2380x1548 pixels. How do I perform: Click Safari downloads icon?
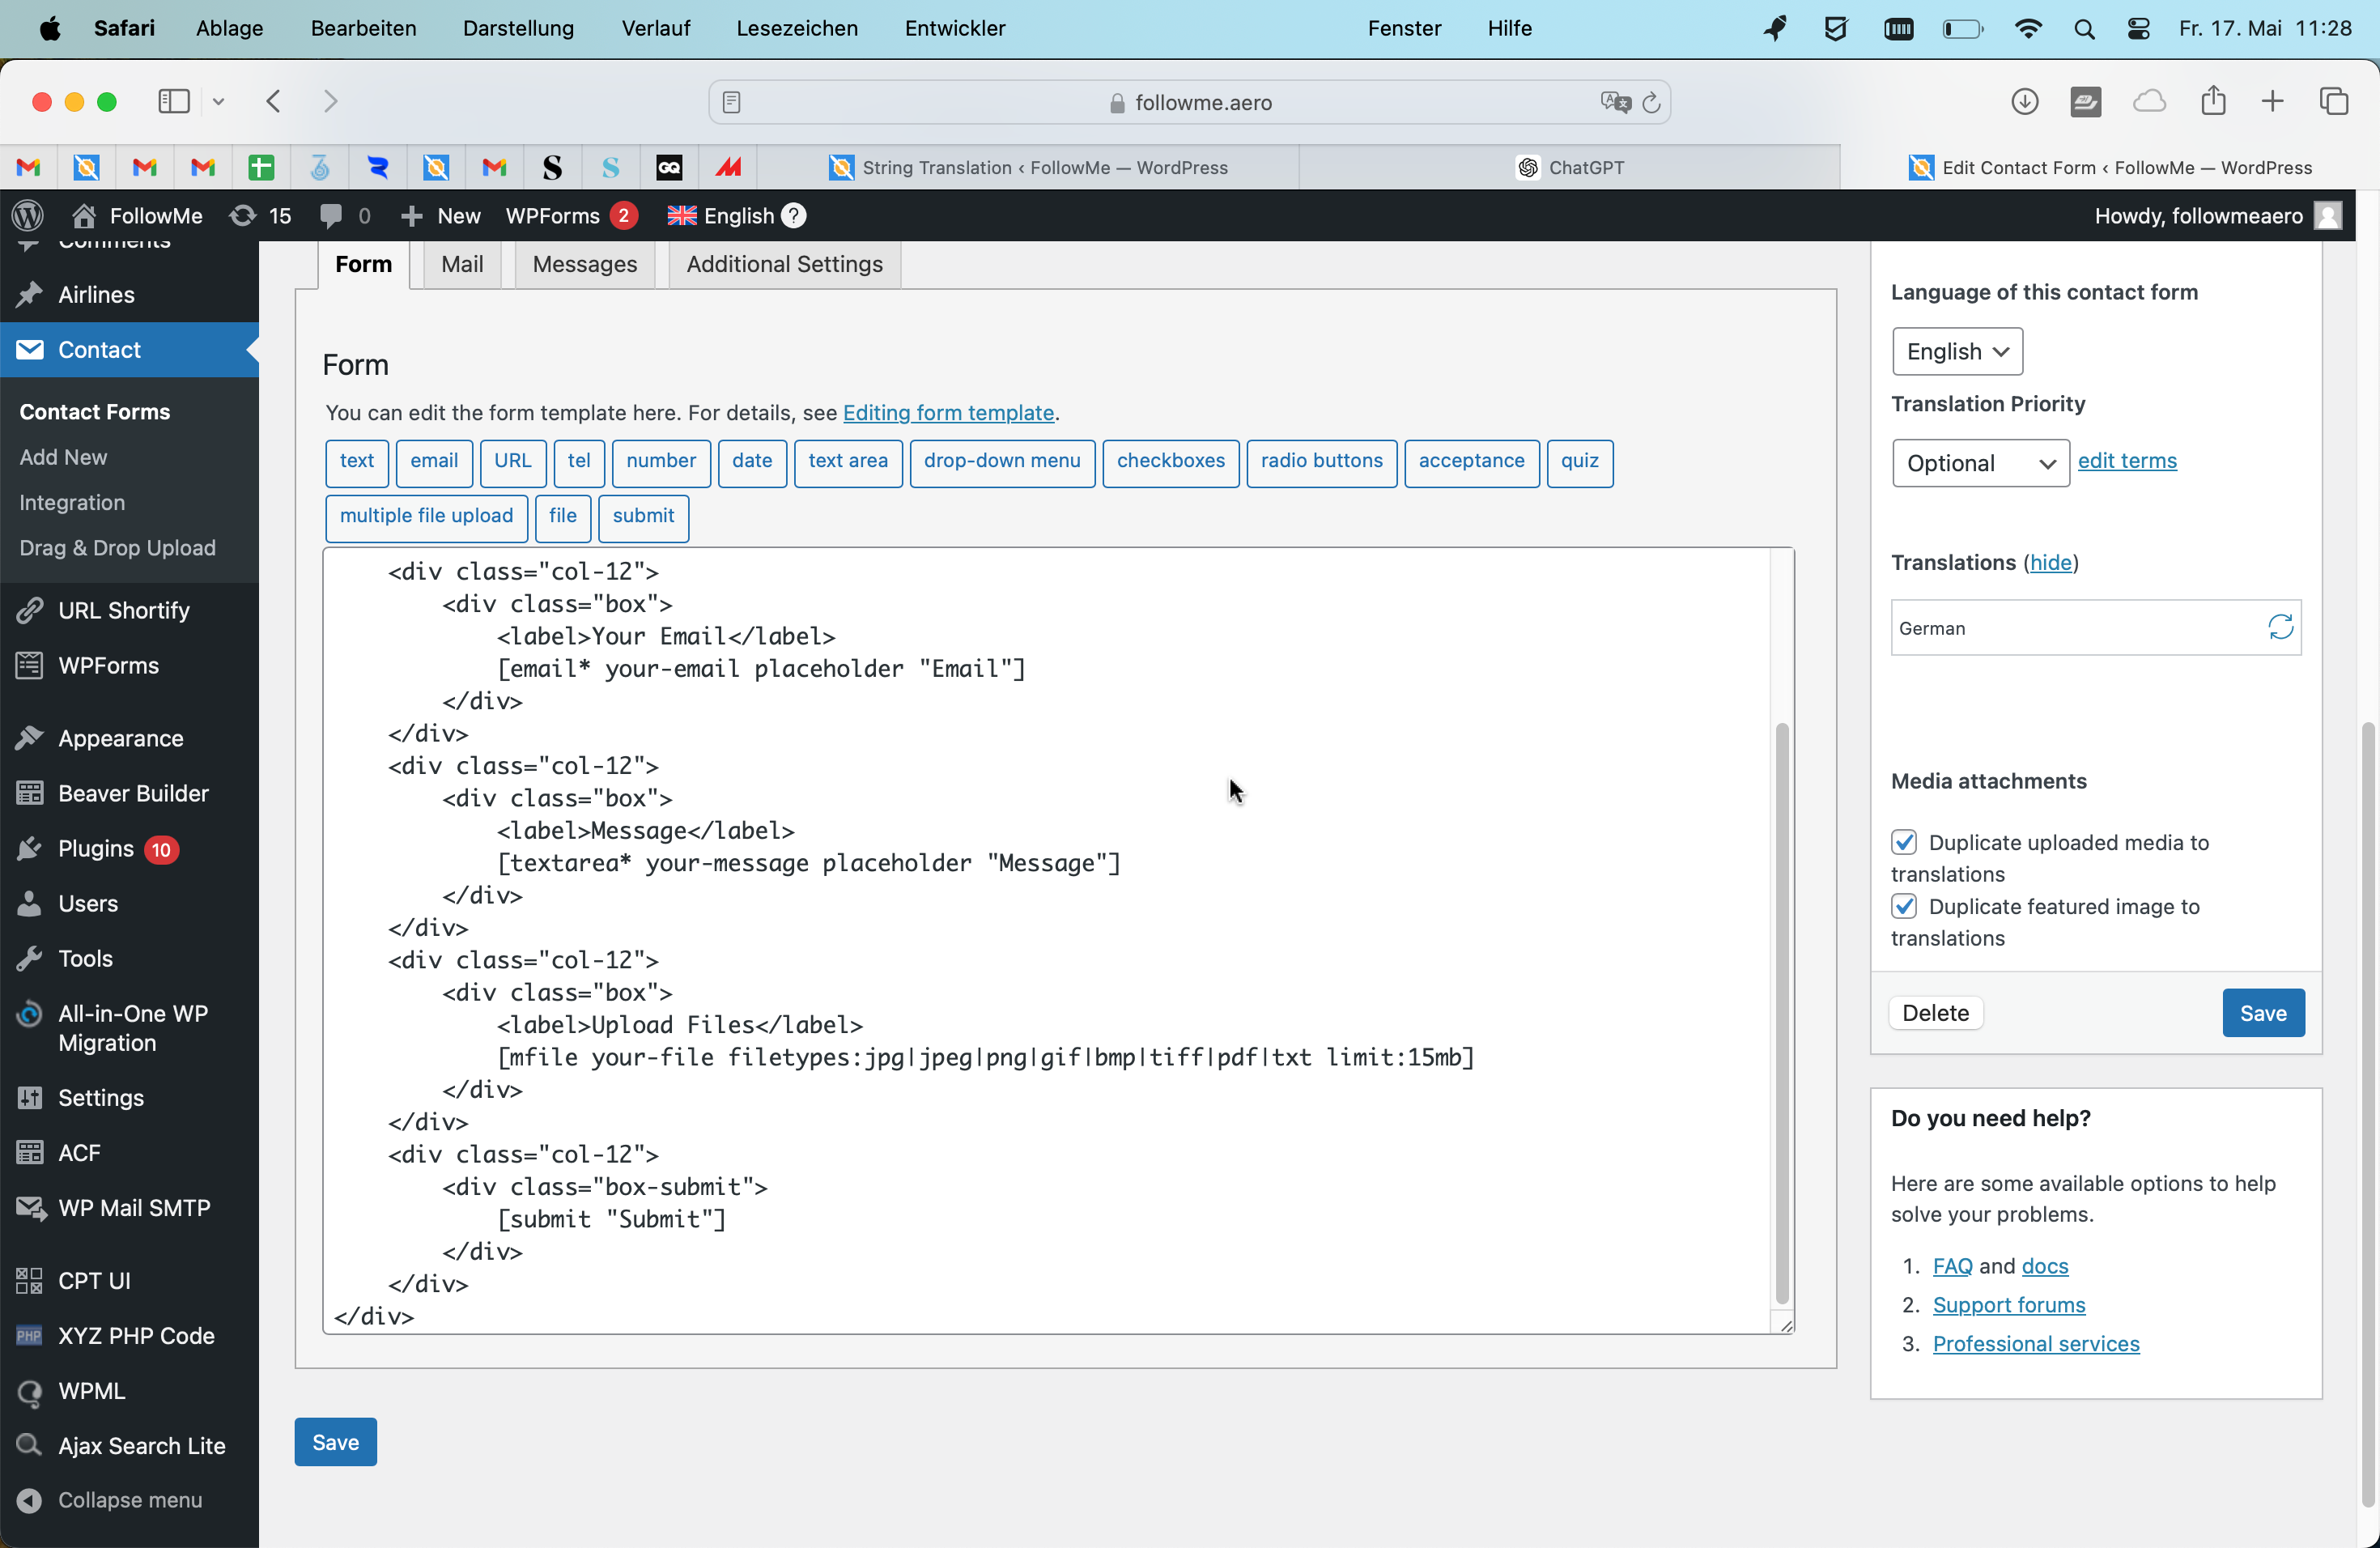[2025, 101]
